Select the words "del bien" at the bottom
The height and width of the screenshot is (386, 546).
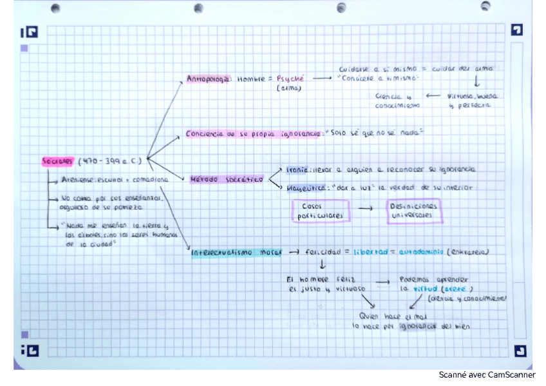click(455, 327)
